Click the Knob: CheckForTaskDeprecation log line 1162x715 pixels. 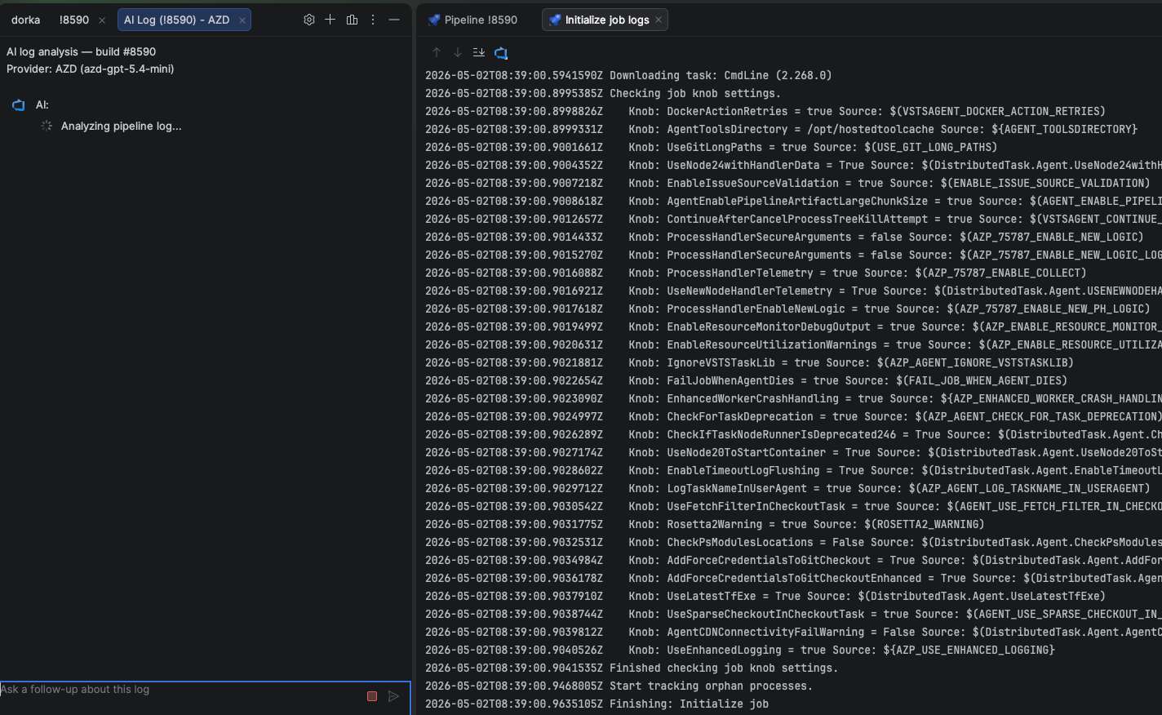point(792,416)
